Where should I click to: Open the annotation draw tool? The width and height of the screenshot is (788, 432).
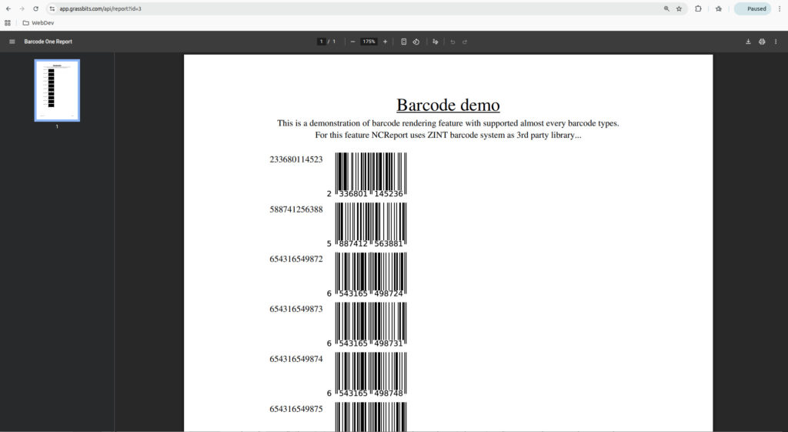(435, 42)
